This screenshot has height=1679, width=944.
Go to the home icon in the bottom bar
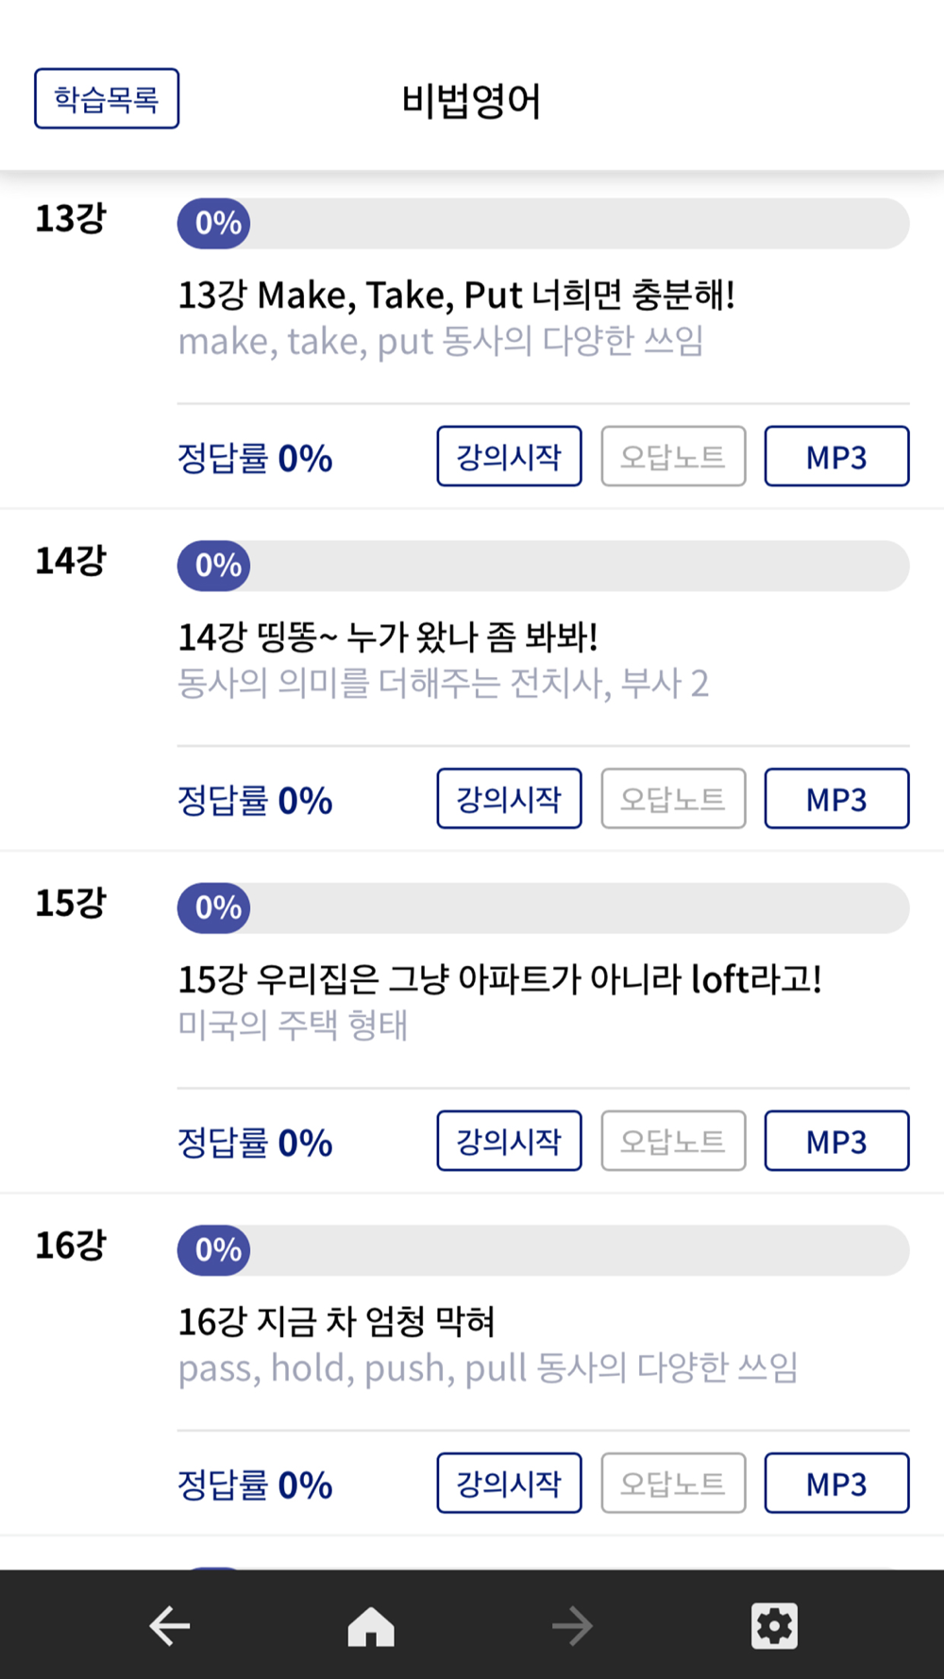click(x=371, y=1626)
